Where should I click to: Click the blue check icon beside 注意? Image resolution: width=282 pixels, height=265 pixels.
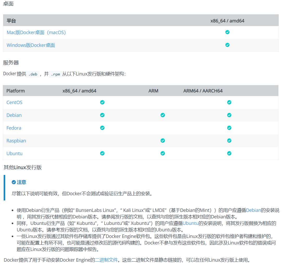click(14, 182)
